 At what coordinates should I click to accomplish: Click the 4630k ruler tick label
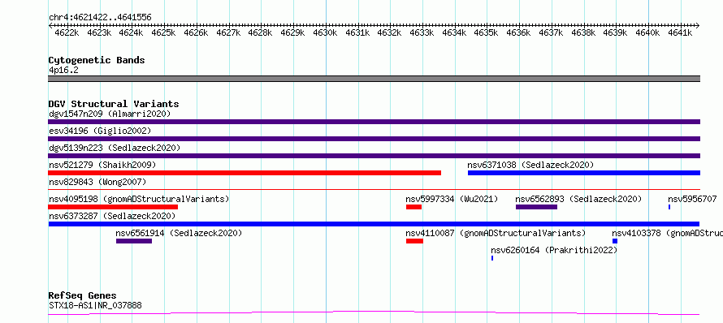[325, 32]
